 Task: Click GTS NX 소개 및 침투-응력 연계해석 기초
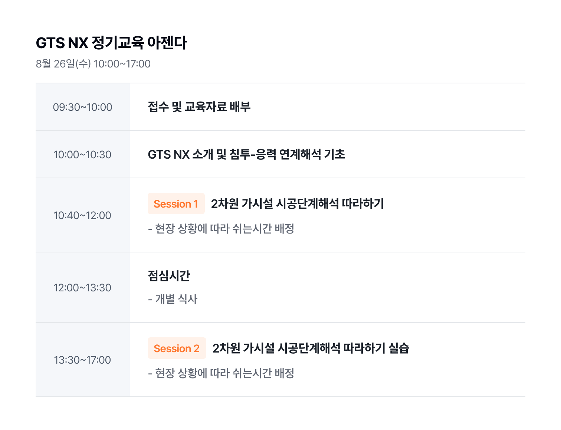click(x=246, y=155)
